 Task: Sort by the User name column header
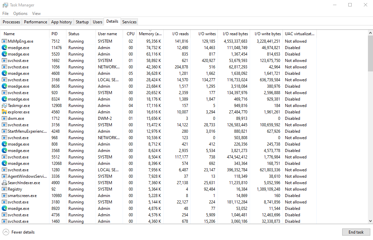pos(109,34)
